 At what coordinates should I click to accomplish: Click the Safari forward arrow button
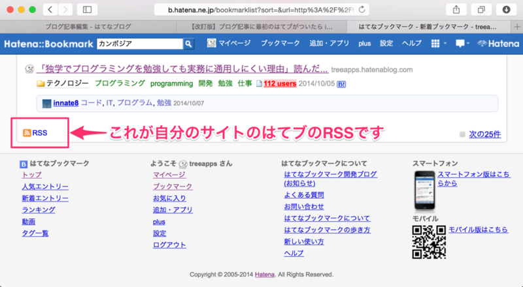(65, 10)
